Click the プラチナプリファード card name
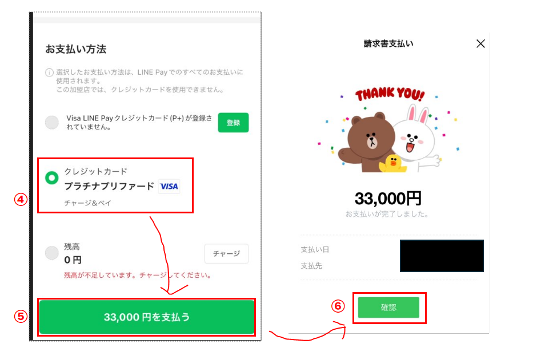 point(109,187)
